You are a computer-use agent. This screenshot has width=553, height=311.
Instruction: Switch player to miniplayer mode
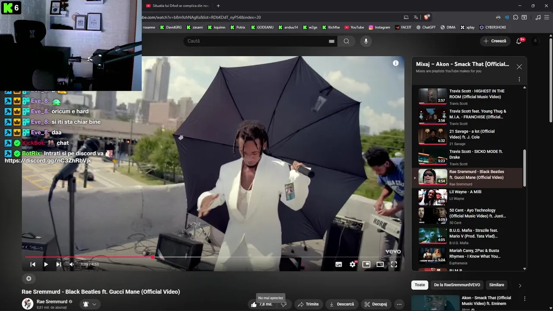pyautogui.click(x=366, y=264)
